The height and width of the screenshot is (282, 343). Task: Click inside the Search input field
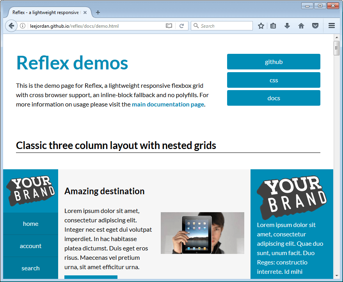click(225, 26)
